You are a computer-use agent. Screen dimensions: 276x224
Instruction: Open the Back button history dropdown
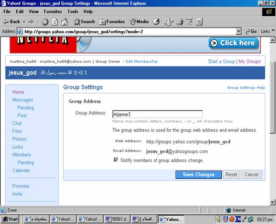pyautogui.click(x=24, y=22)
